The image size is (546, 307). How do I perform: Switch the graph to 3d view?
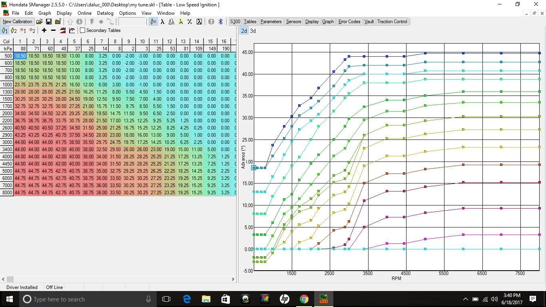(x=253, y=31)
